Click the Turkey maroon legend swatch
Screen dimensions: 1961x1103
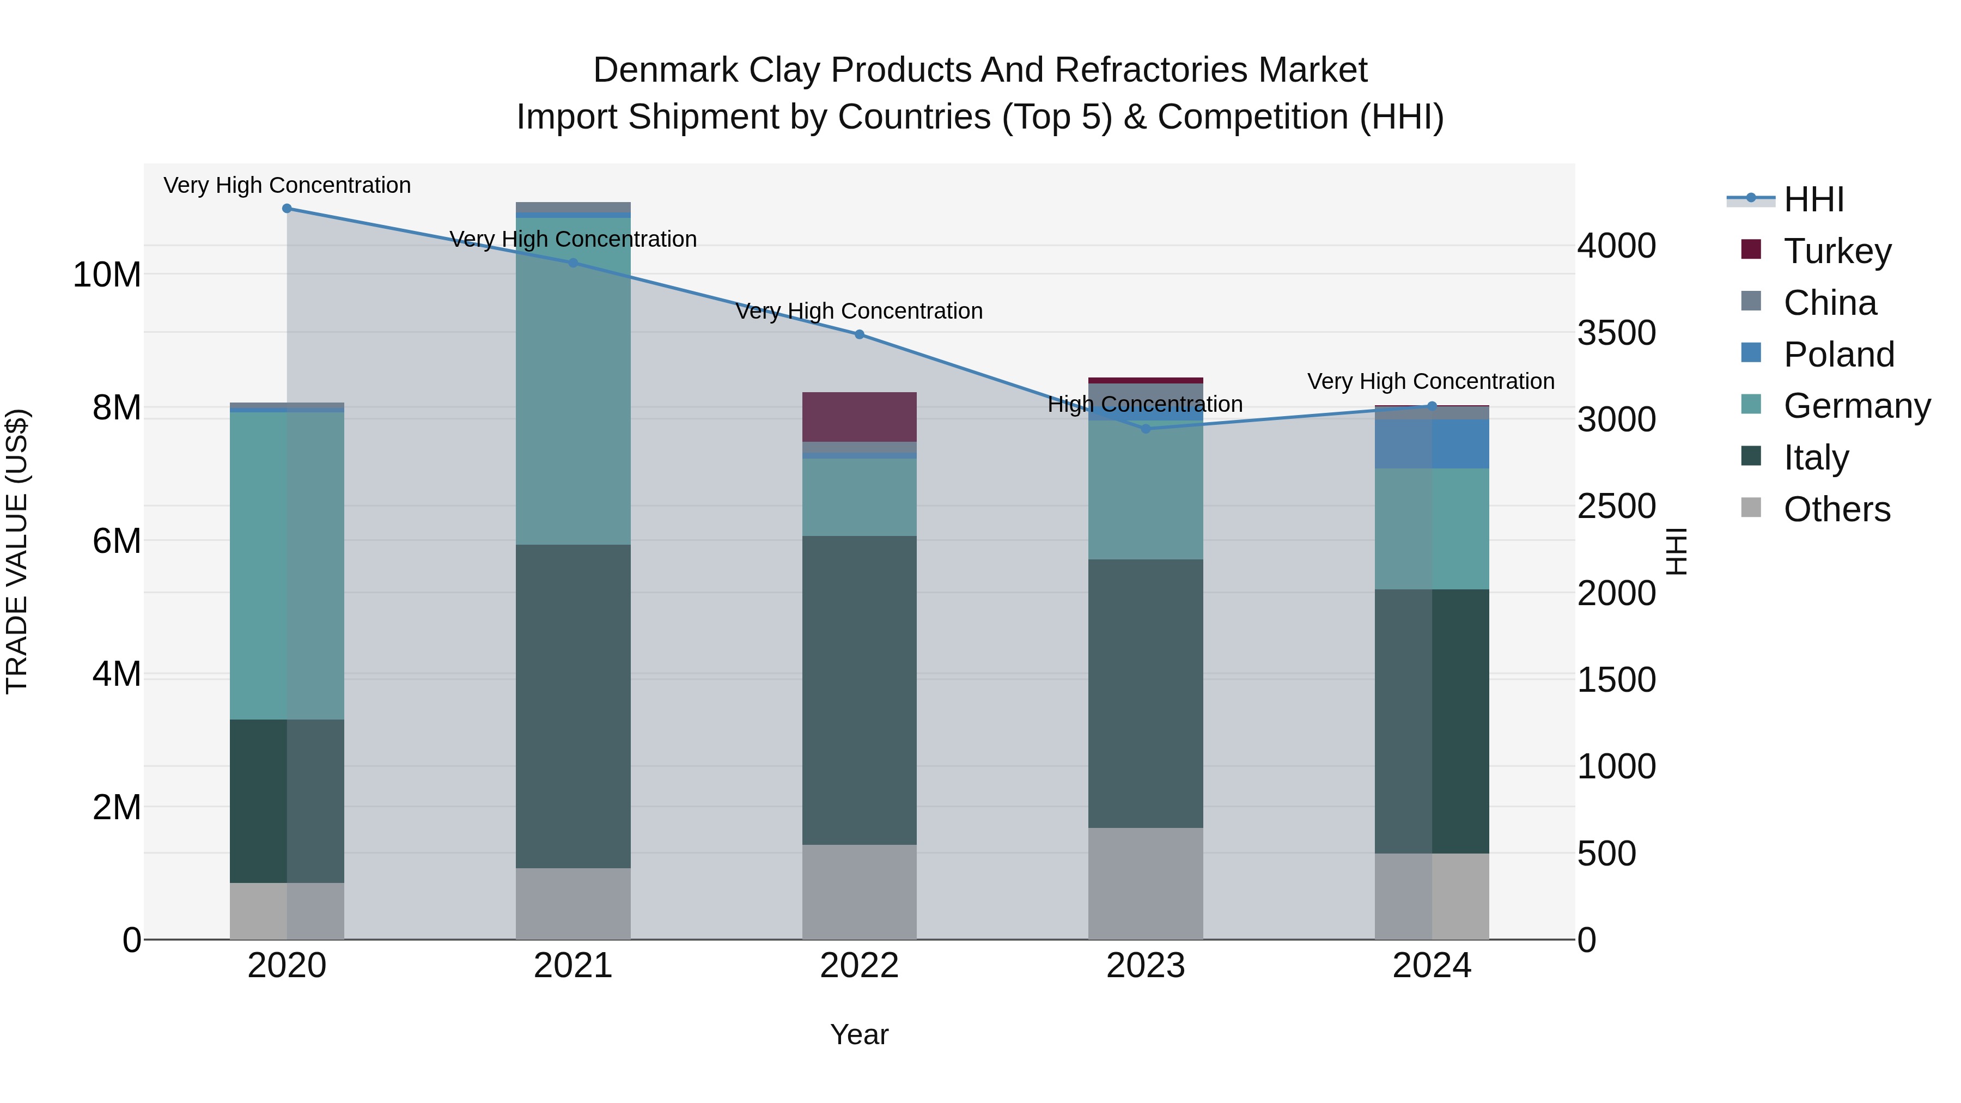[x=1751, y=249]
